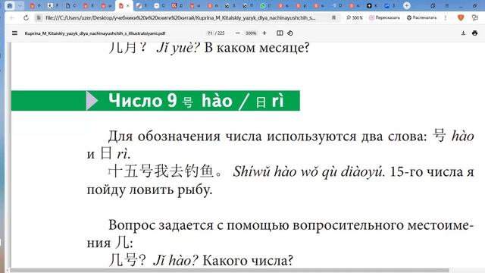This screenshot has width=485, height=273.
Task: Close the active PDF tab
Action: (x=128, y=5)
